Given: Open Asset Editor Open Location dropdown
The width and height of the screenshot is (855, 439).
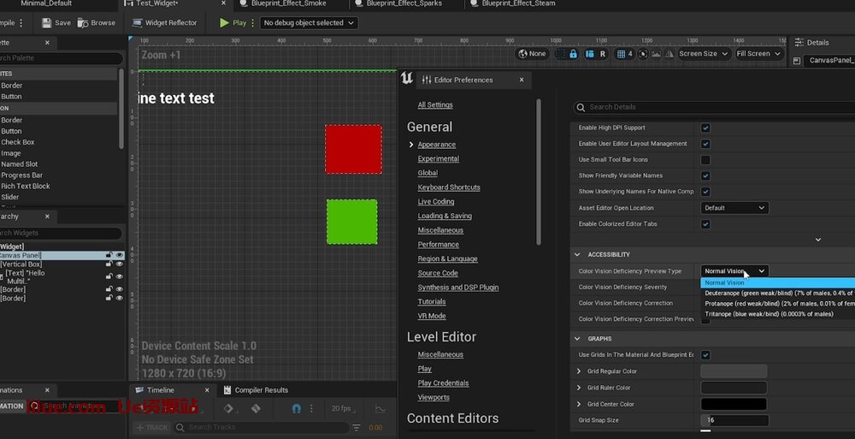Looking at the screenshot, I should coord(734,208).
